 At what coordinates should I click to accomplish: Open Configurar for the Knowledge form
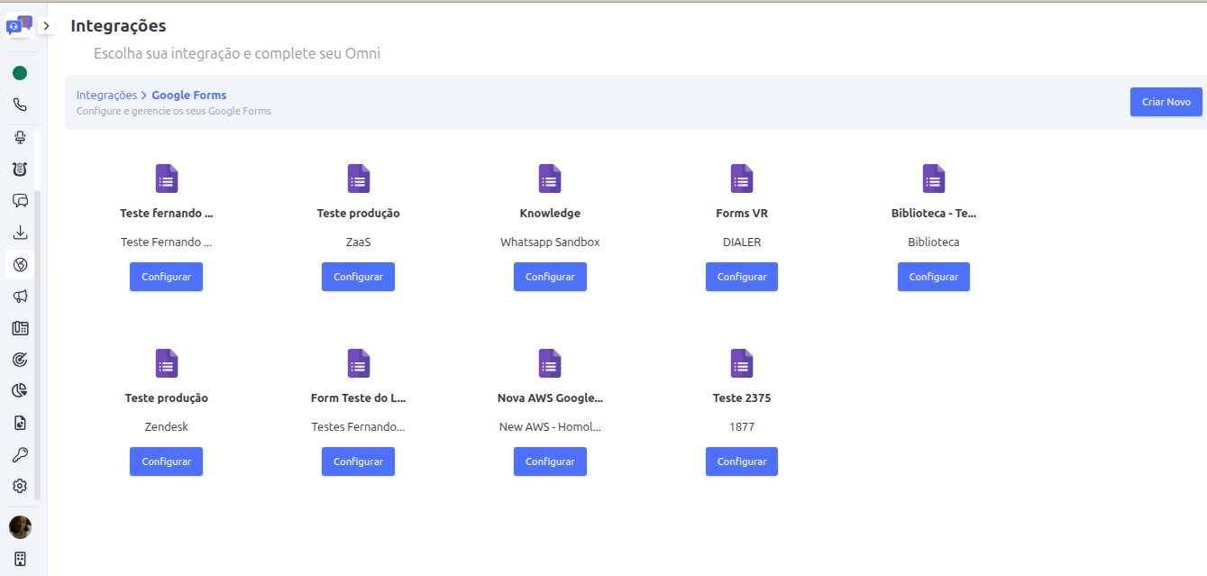point(550,277)
